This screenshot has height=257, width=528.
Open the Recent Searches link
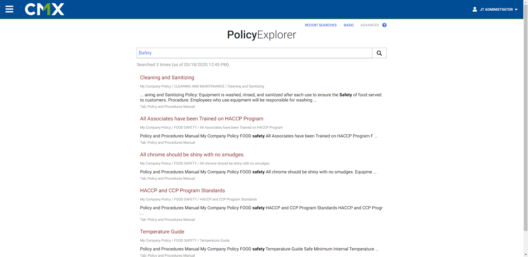pyautogui.click(x=321, y=25)
